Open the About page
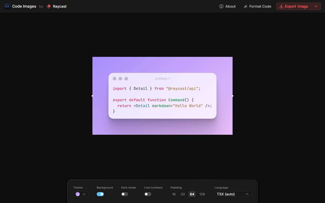325x203 pixels. (x=228, y=6)
